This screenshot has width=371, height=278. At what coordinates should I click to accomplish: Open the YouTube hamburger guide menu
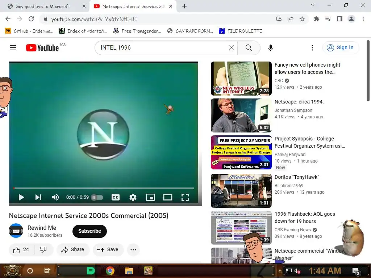pos(13,48)
